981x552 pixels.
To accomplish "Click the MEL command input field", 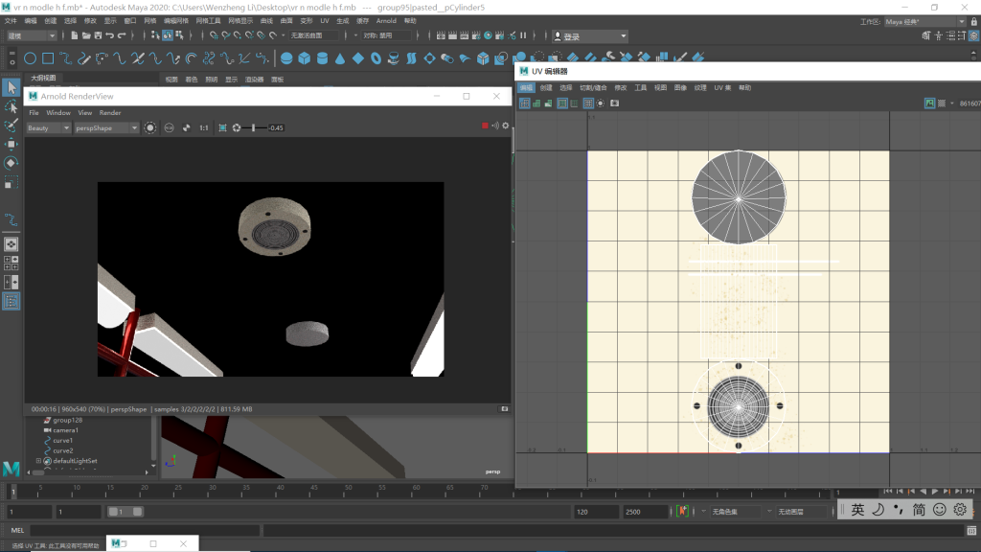I will click(145, 530).
